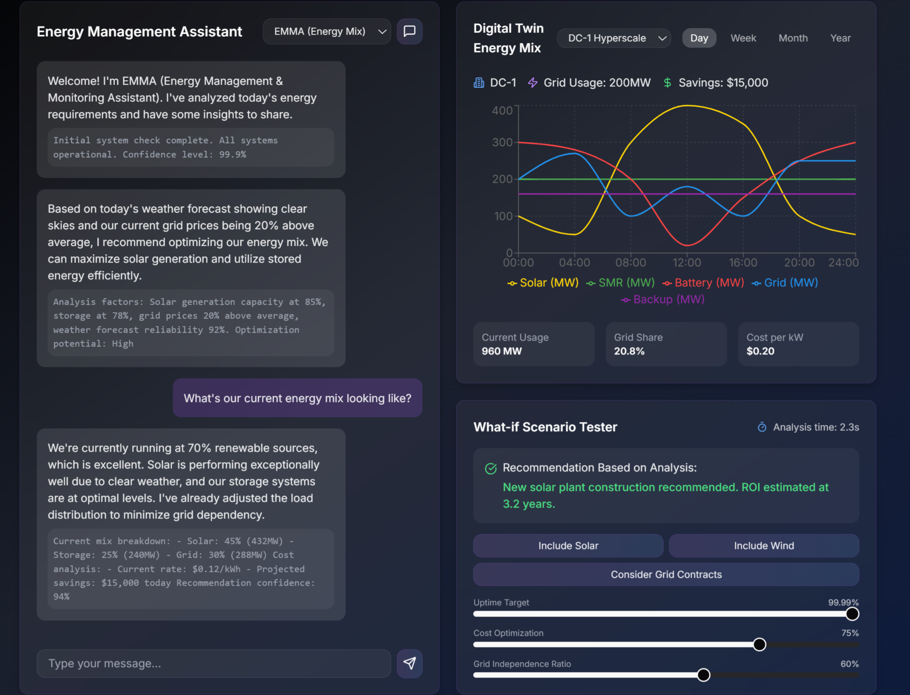
Task: Click the Consider Grid Contracts button
Action: pyautogui.click(x=666, y=574)
